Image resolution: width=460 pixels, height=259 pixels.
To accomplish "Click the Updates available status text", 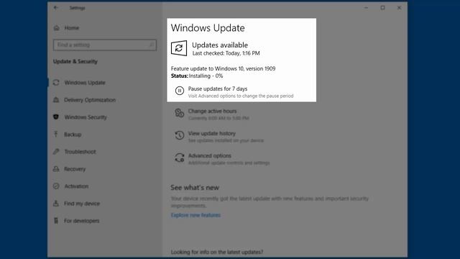I will pos(220,45).
